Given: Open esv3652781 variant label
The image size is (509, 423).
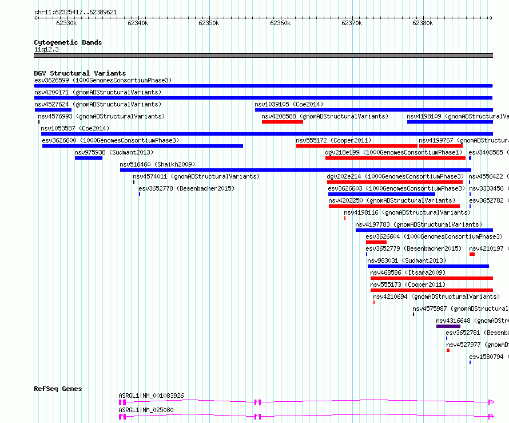Looking at the screenshot, I should 477,333.
